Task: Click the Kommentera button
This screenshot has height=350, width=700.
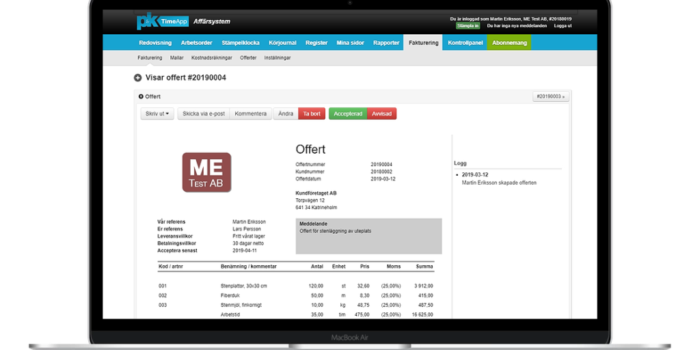Action: click(250, 114)
